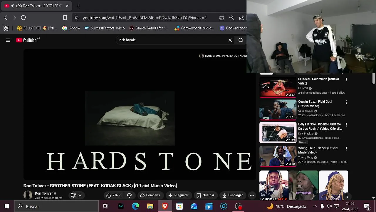Screen dimensions: 376x212
Task: Open the Convertidor bookmark
Action: pyautogui.click(x=233, y=28)
